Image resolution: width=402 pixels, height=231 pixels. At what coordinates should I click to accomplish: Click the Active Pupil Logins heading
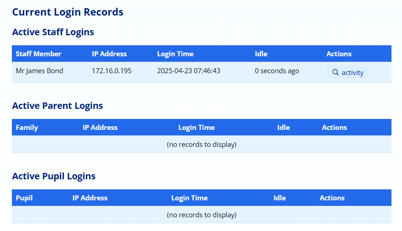(54, 176)
